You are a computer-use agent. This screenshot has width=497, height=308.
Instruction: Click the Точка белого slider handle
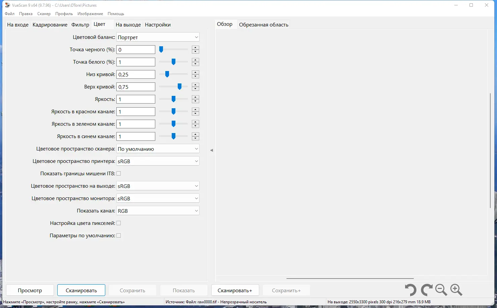pos(173,62)
